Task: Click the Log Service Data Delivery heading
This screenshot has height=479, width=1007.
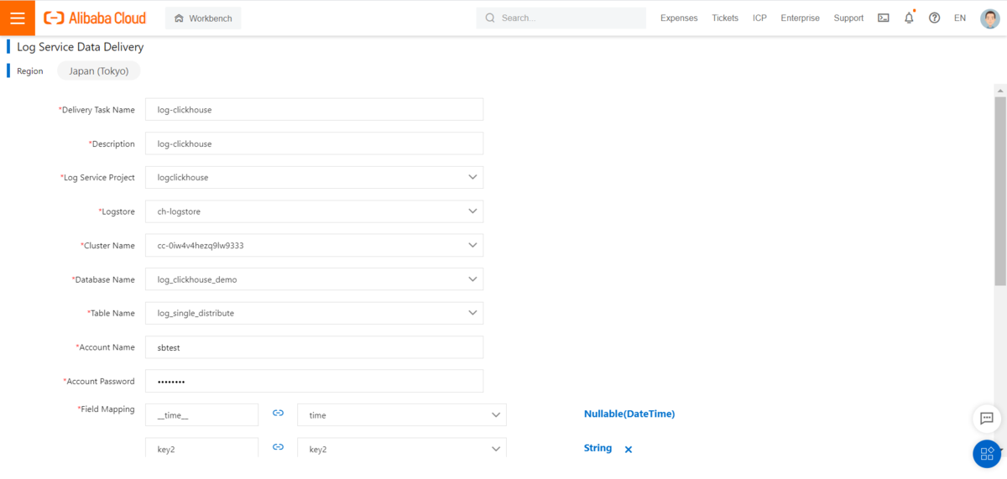Action: tap(80, 47)
